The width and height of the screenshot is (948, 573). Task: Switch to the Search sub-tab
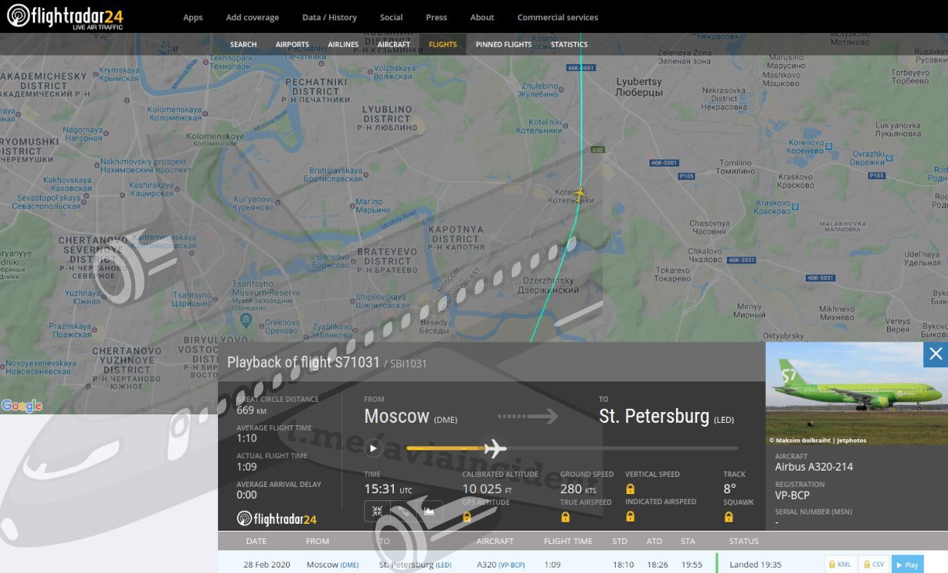[x=243, y=45]
